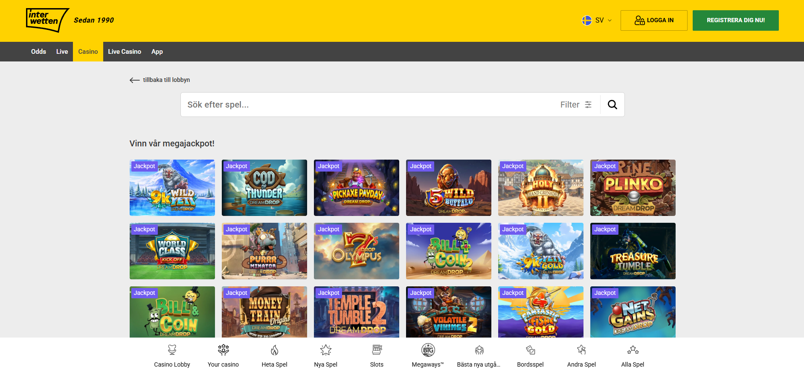Open the SV language dropdown
Screen dimensions: 804x370
pos(597,20)
